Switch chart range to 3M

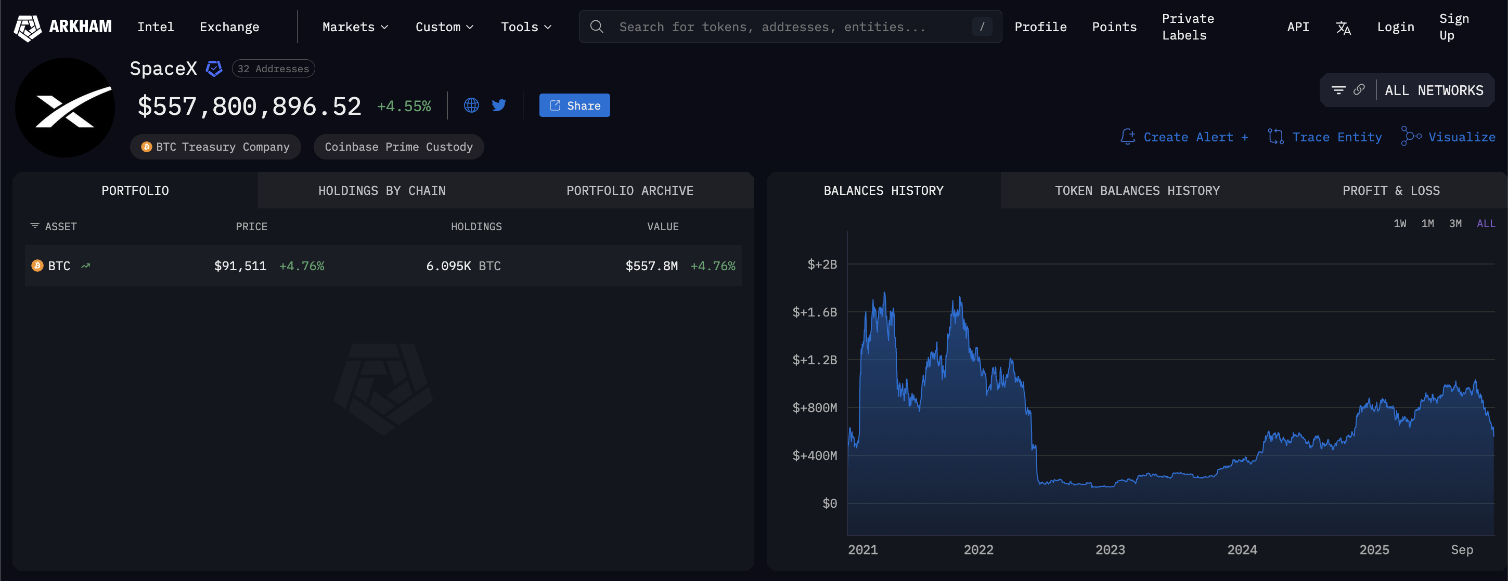click(x=1455, y=223)
